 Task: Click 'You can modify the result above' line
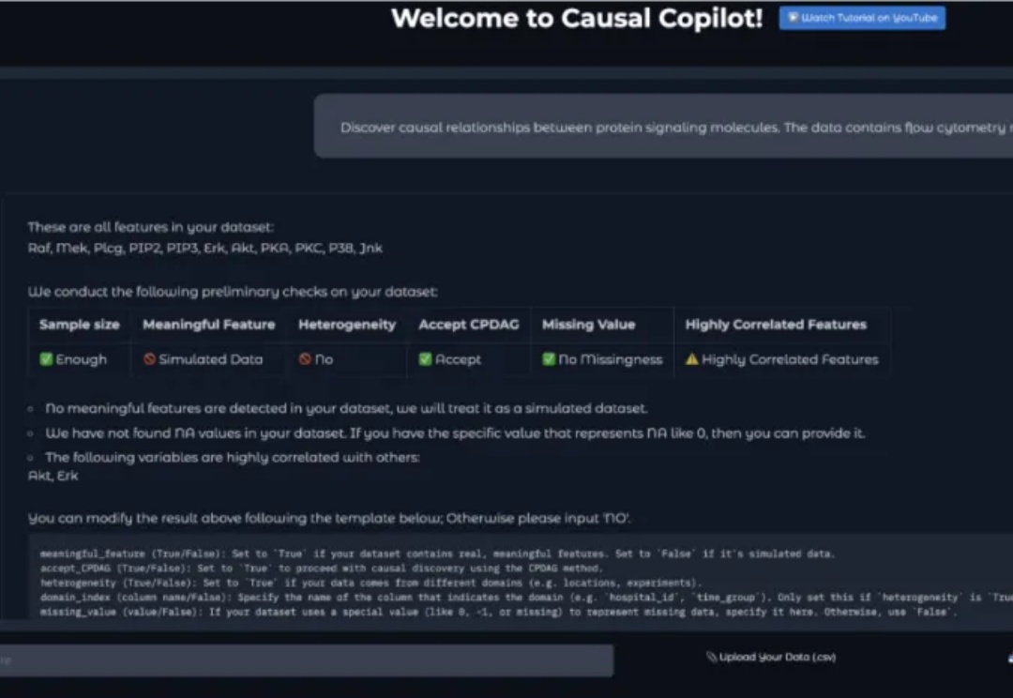(x=329, y=518)
